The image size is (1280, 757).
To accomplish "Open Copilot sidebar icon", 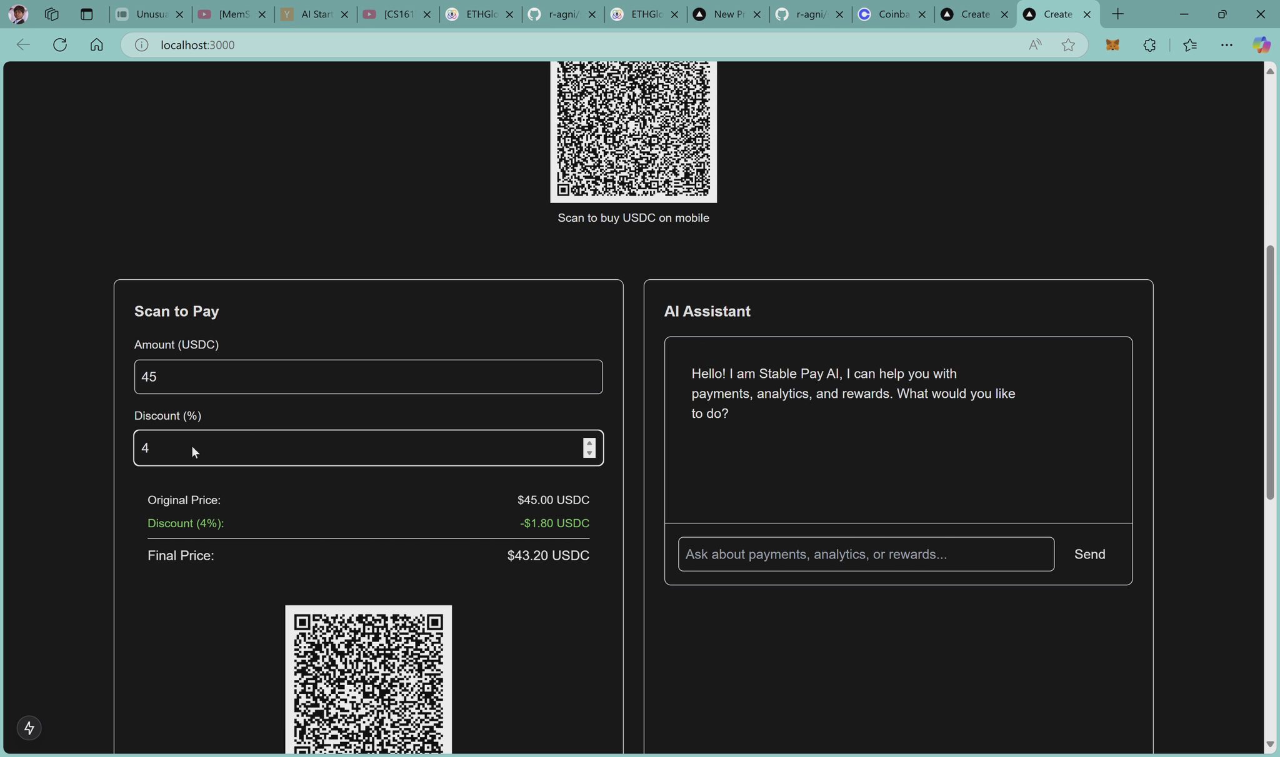I will click(x=1261, y=44).
